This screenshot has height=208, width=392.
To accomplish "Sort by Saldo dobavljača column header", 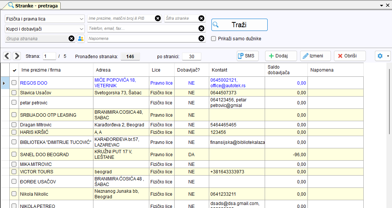I will pyautogui.click(x=286, y=70).
